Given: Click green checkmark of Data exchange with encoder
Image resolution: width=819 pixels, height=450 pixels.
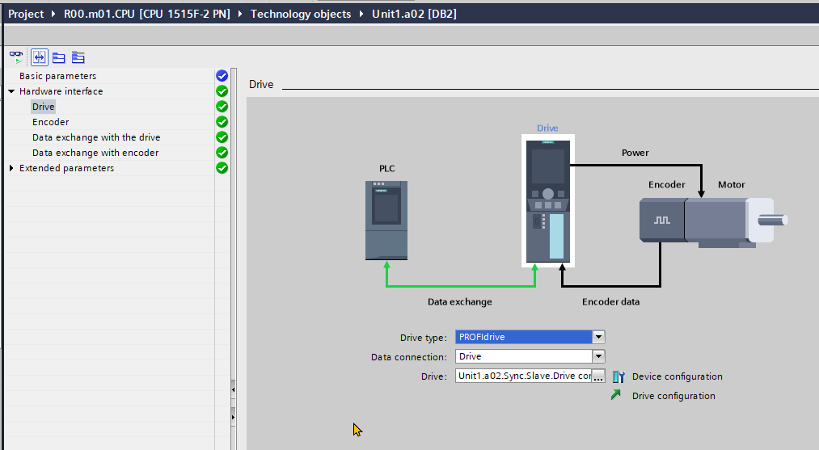Looking at the screenshot, I should (x=222, y=153).
